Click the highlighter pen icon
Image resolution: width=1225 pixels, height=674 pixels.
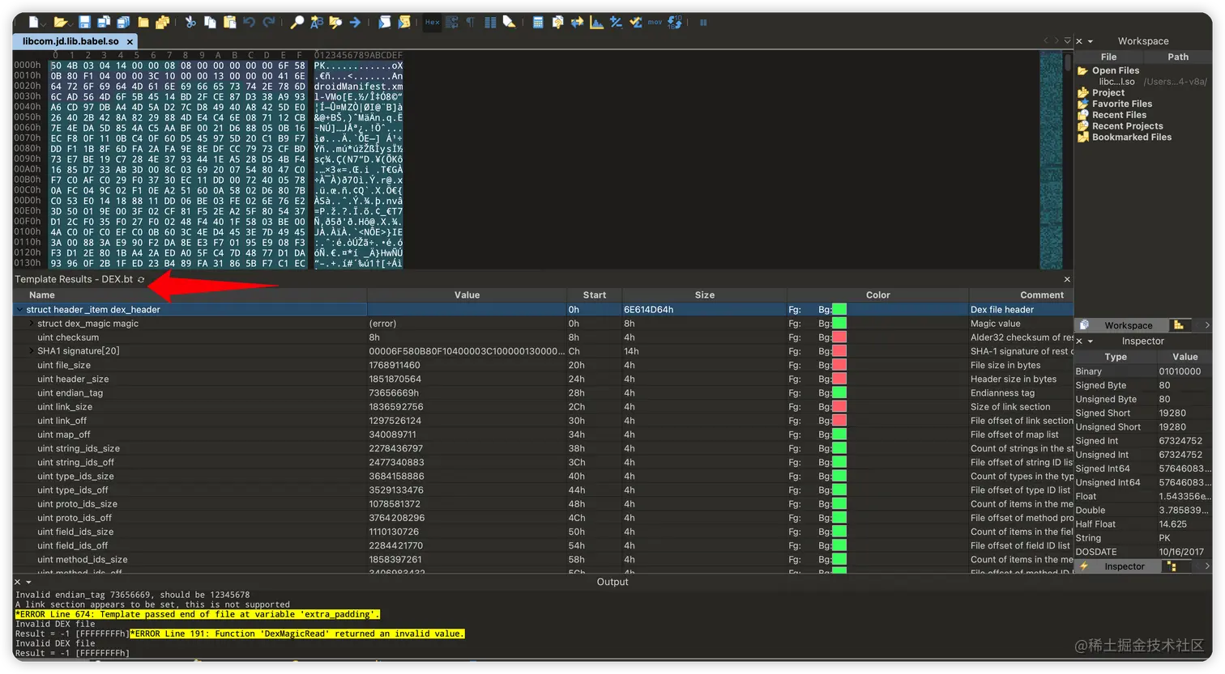(x=510, y=23)
